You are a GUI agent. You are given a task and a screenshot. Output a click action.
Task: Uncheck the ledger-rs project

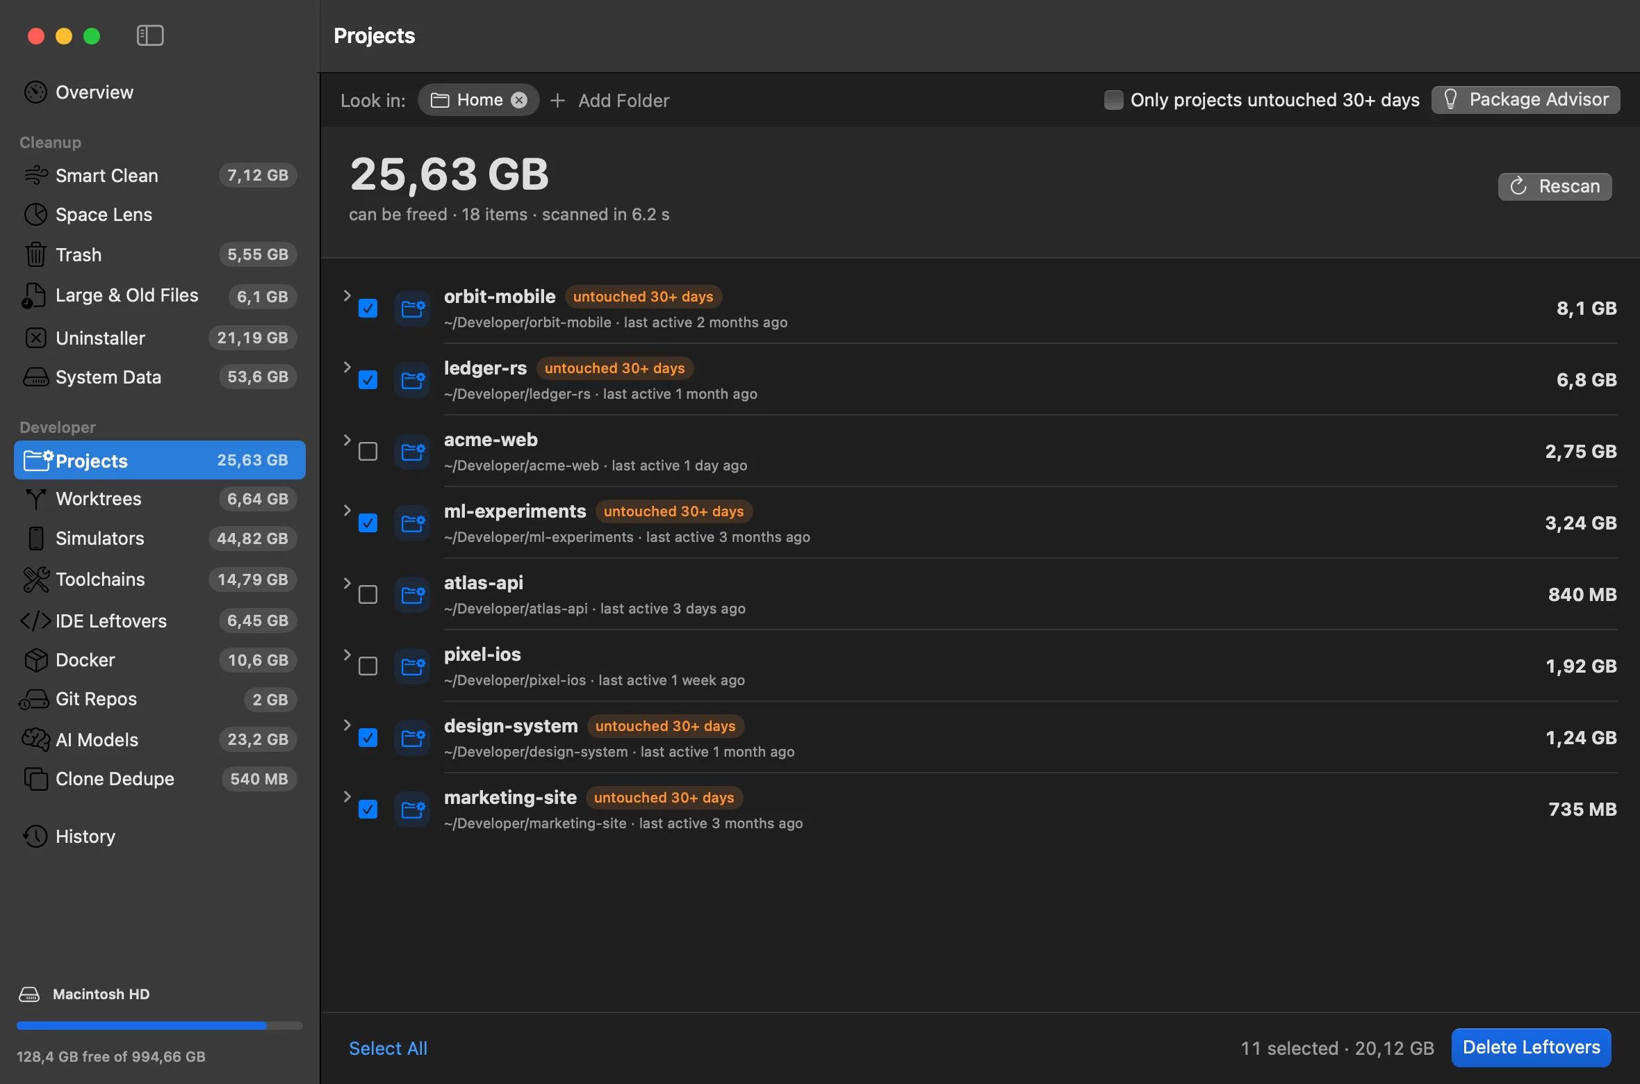tap(368, 380)
